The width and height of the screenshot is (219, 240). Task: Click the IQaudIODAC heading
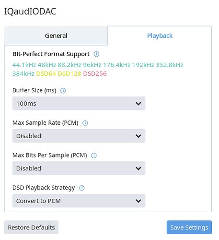[30, 12]
